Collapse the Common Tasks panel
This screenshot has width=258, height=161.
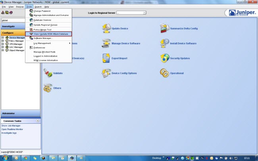pos(38,121)
